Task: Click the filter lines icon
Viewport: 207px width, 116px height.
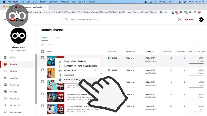Action: click(42, 45)
